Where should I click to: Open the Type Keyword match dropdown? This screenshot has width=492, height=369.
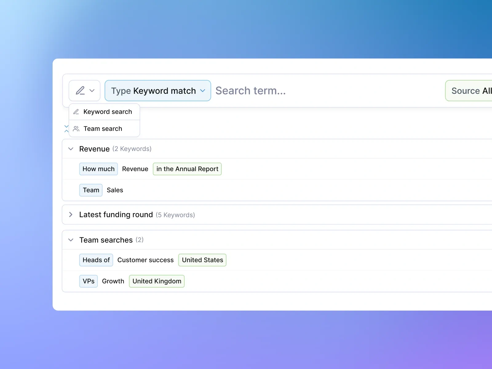point(158,91)
